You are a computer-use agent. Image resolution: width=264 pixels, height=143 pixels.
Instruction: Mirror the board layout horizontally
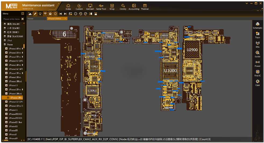pyautogui.click(x=91, y=14)
